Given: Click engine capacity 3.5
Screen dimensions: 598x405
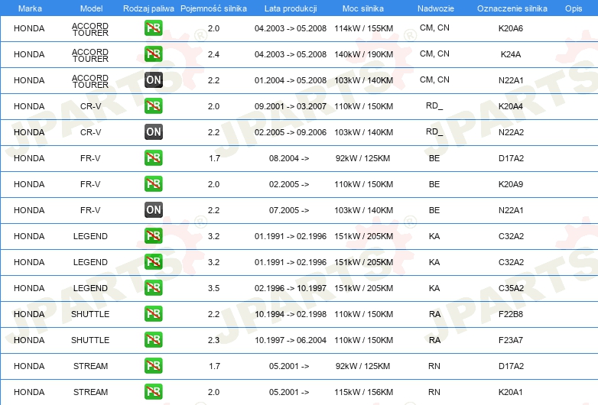Looking at the screenshot, I should (x=213, y=288).
